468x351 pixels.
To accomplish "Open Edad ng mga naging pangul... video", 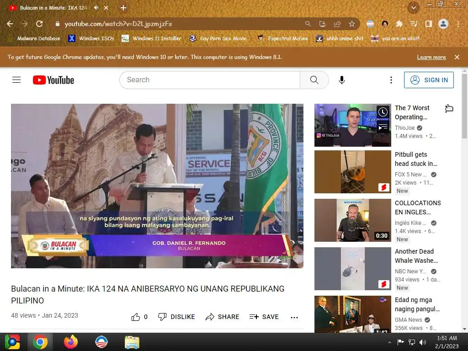I will 352,314.
